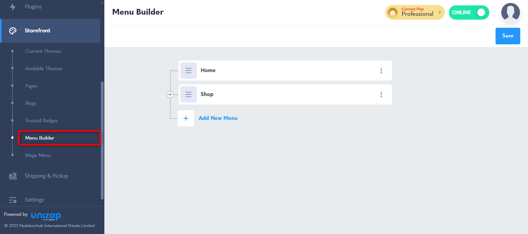The height and width of the screenshot is (234, 528).
Task: Expand submenu with circled plus beside Shop
Action: click(x=170, y=94)
